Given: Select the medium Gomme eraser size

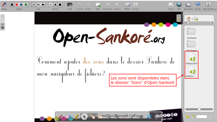Looking at the screenshot, I should tap(55, 5).
